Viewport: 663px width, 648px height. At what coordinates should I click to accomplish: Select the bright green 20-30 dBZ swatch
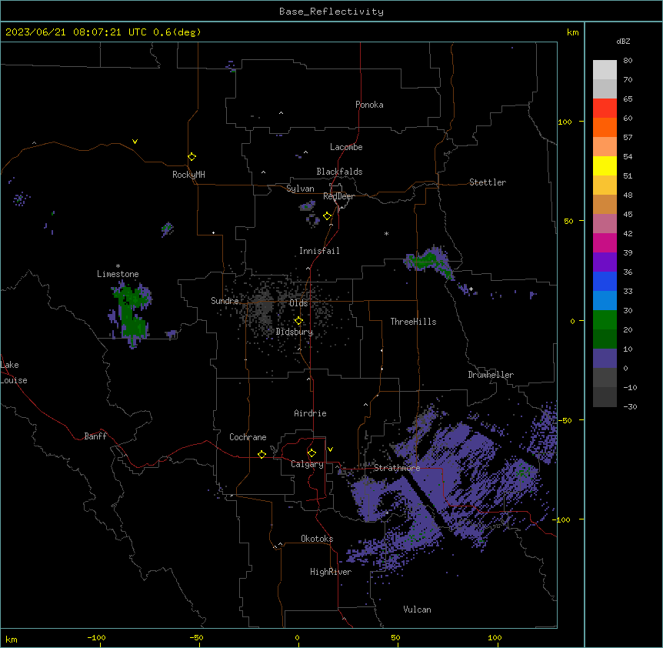coord(605,320)
